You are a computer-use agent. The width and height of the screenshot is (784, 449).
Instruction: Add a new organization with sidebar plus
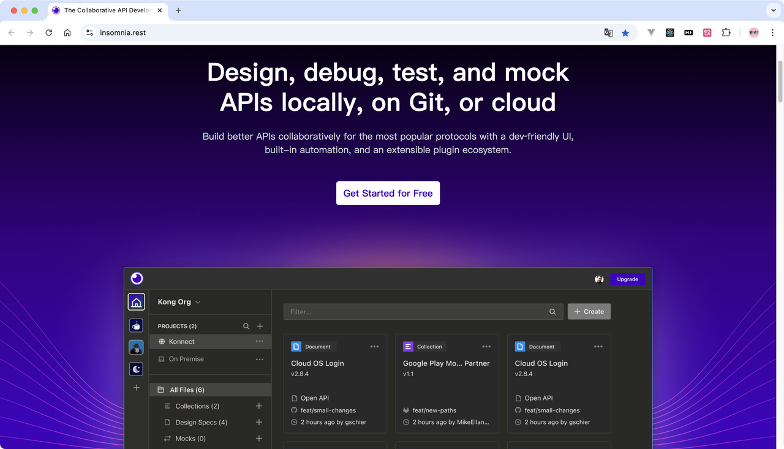(136, 388)
